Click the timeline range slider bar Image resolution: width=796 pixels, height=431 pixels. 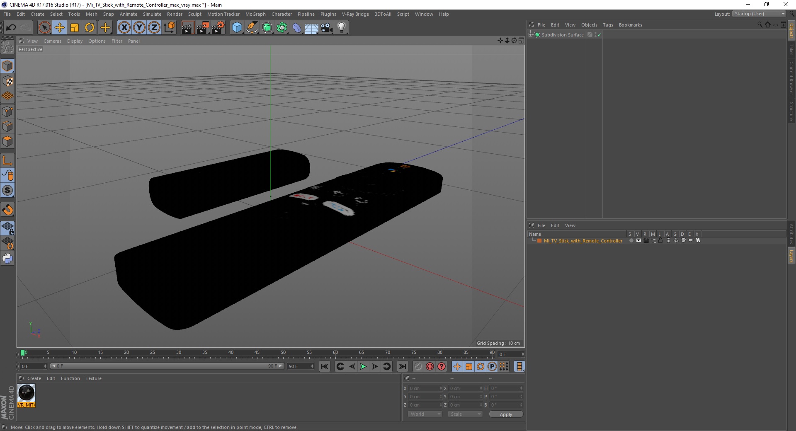point(167,366)
